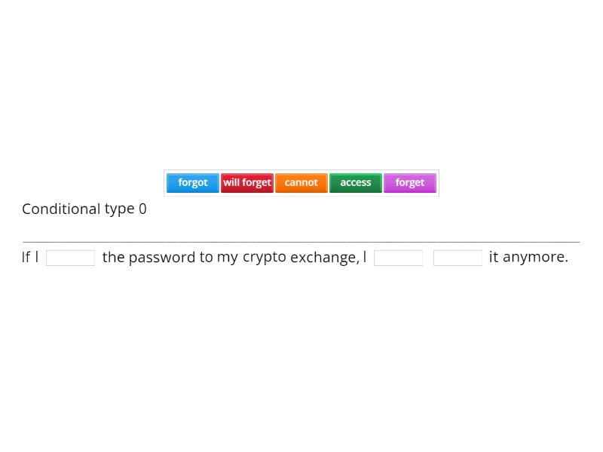The height and width of the screenshot is (452, 603).
Task: Click the digit "0" in the heading
Action: click(142, 209)
